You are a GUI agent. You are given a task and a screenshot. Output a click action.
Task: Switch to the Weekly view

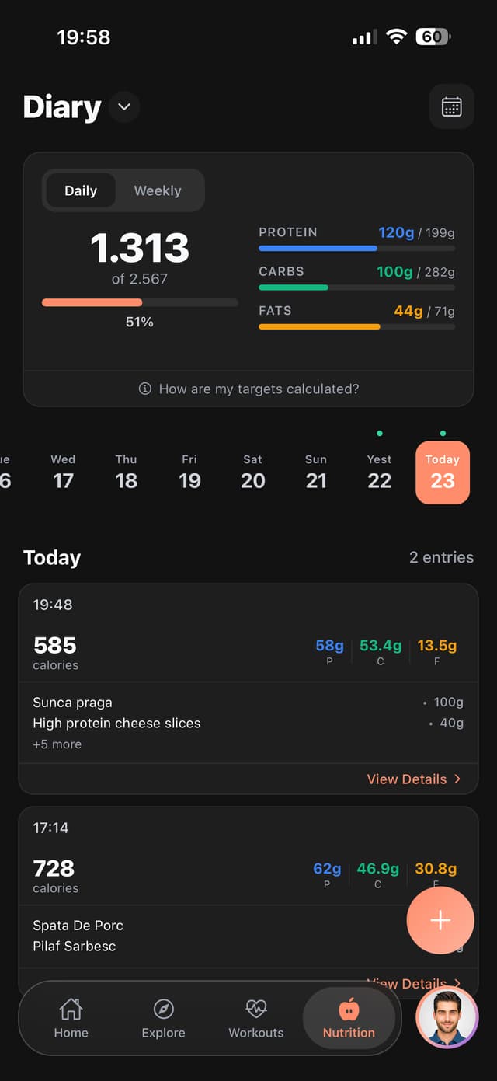[158, 190]
